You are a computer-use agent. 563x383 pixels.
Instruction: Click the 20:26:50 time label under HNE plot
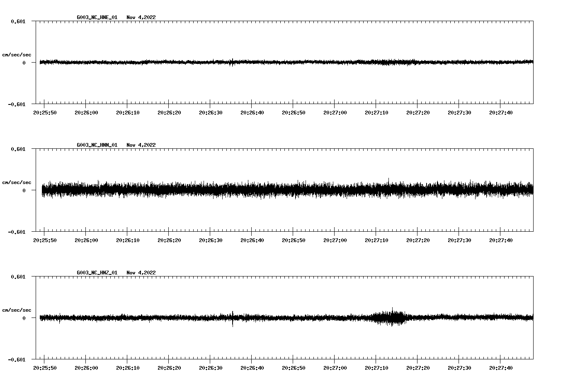pos(294,113)
